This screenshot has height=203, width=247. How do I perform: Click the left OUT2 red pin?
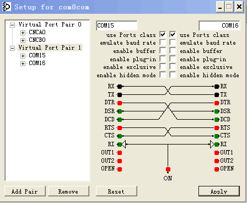[120, 161]
